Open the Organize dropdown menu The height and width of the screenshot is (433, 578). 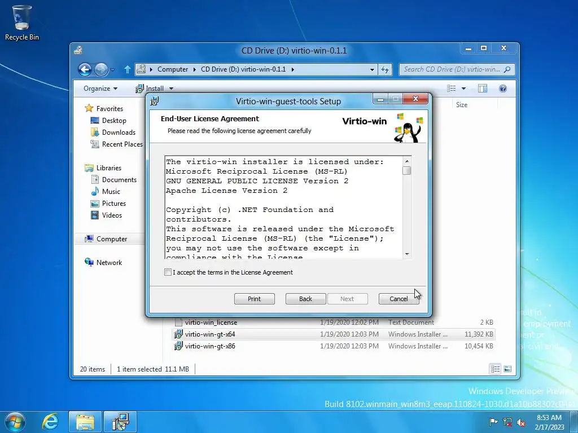[x=100, y=89]
